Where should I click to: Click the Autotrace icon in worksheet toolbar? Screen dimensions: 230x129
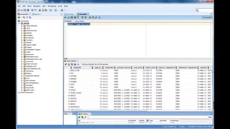(x=75, y=18)
